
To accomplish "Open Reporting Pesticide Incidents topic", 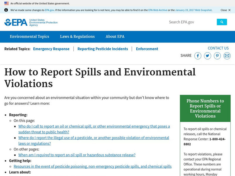I will click(103, 49).
